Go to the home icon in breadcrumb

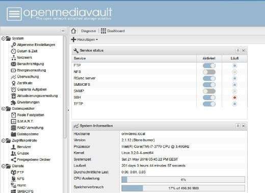(x=73, y=31)
